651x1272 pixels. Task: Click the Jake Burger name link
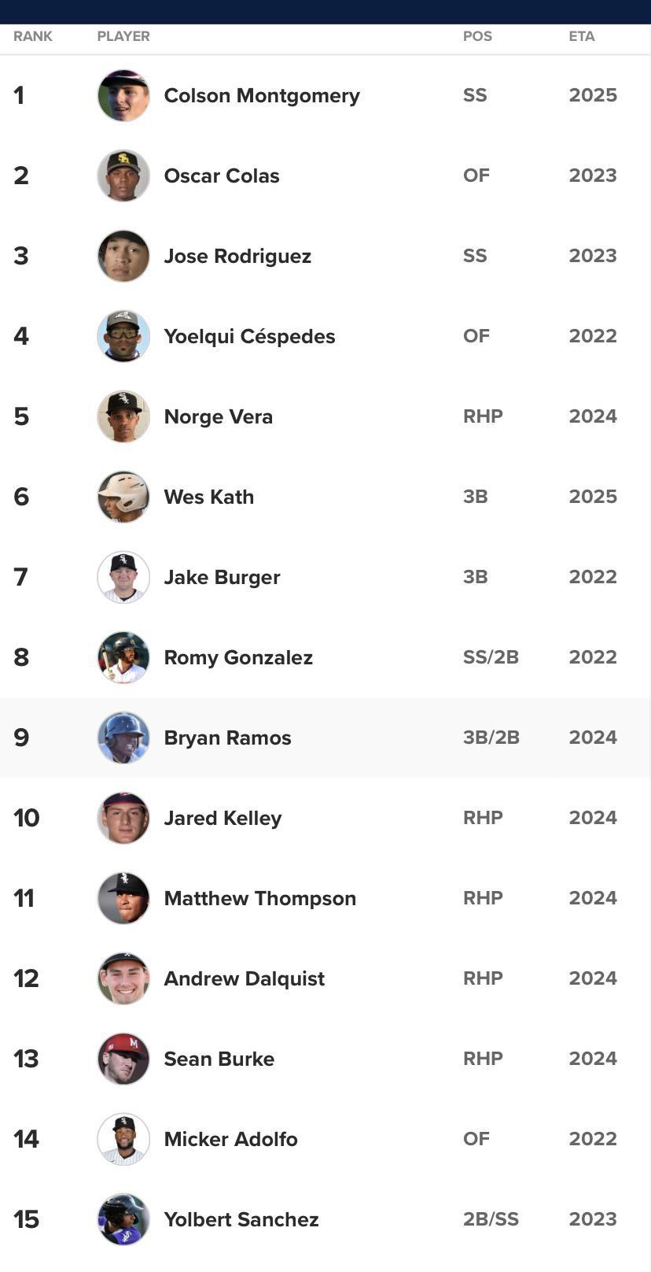(x=222, y=577)
